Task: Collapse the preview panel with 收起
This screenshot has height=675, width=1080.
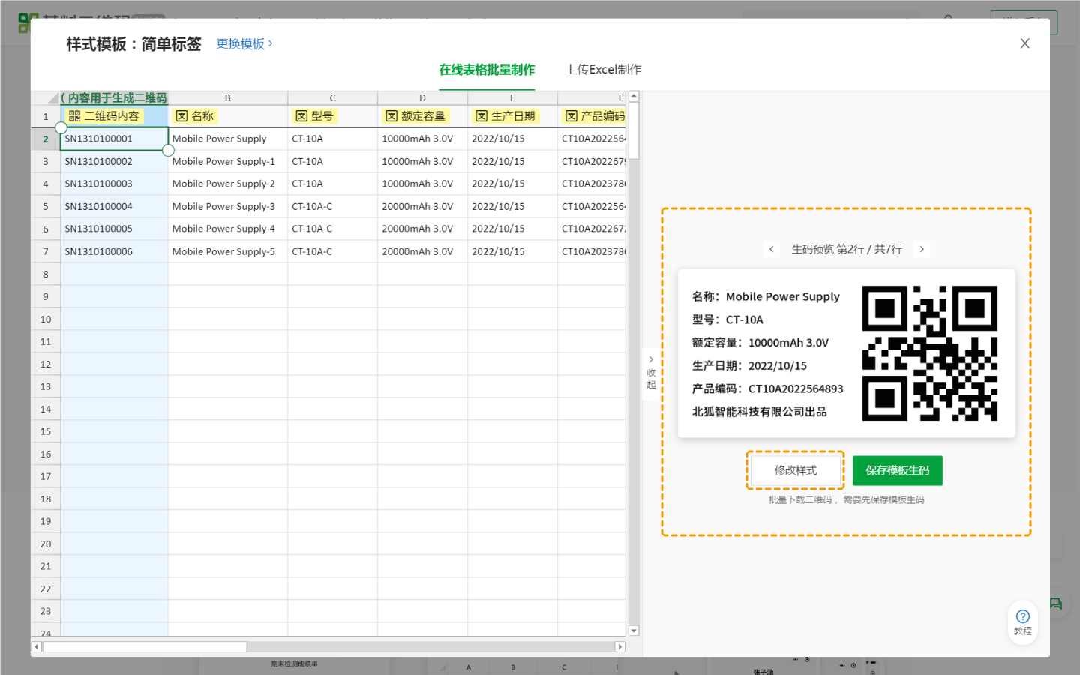Action: [x=651, y=372]
